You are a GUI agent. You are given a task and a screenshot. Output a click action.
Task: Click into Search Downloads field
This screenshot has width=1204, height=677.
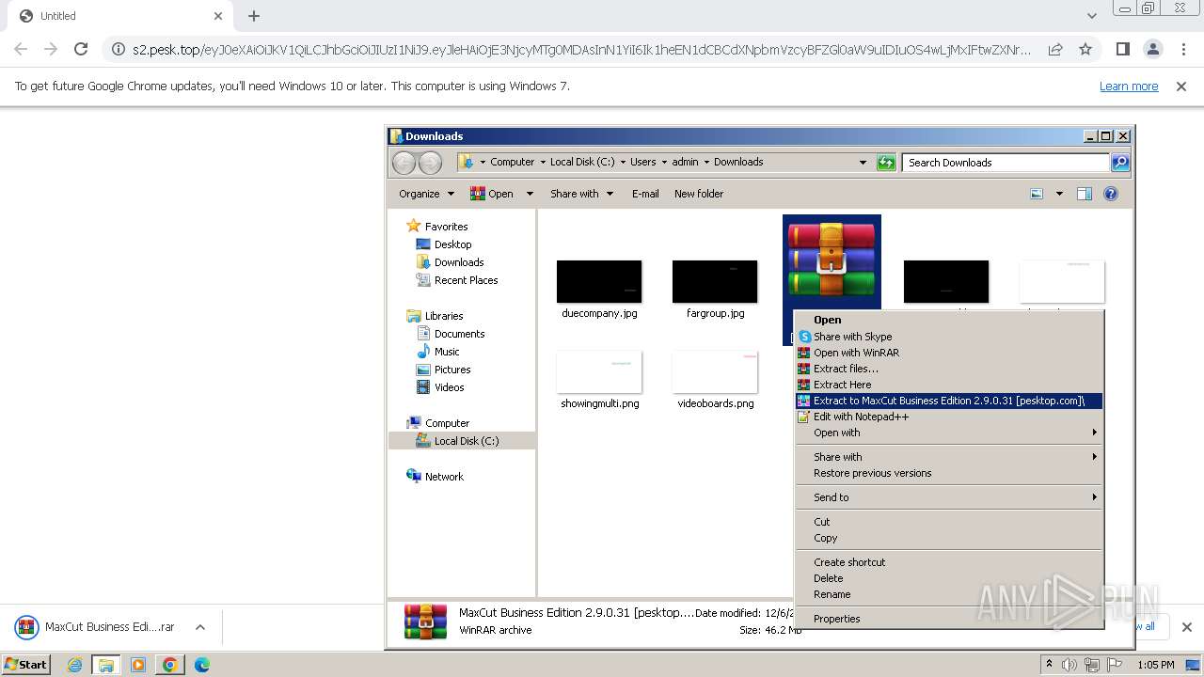(1006, 163)
